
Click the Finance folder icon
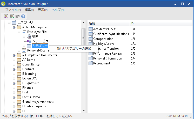pos(19,88)
